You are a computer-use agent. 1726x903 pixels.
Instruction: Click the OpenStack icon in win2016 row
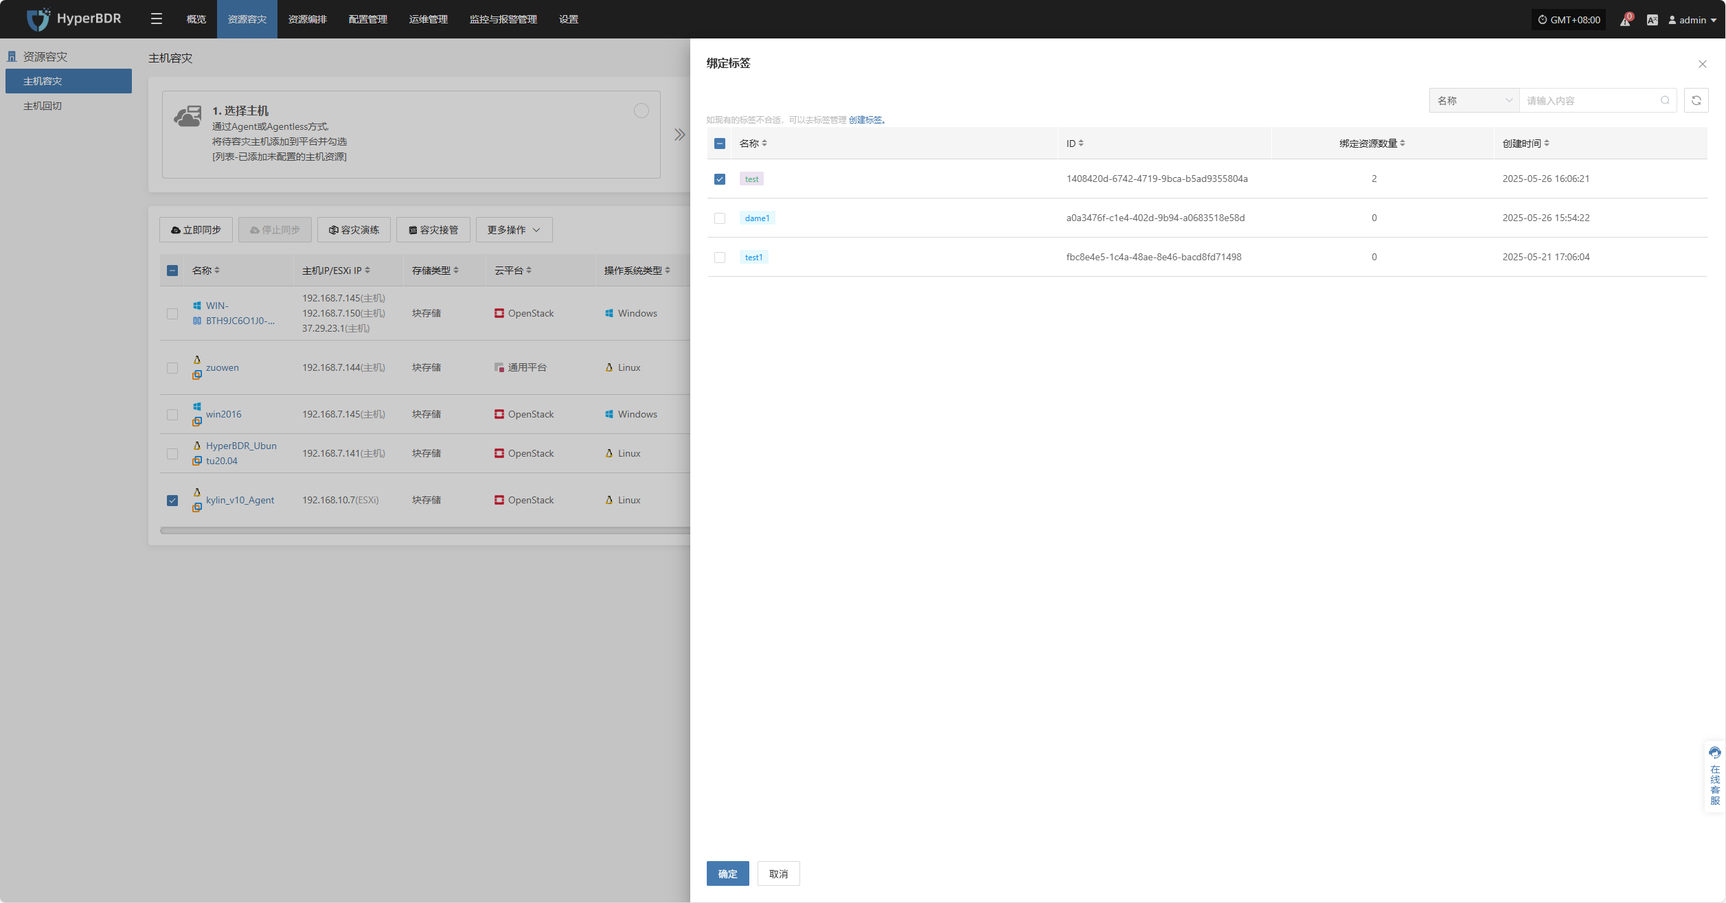[499, 414]
